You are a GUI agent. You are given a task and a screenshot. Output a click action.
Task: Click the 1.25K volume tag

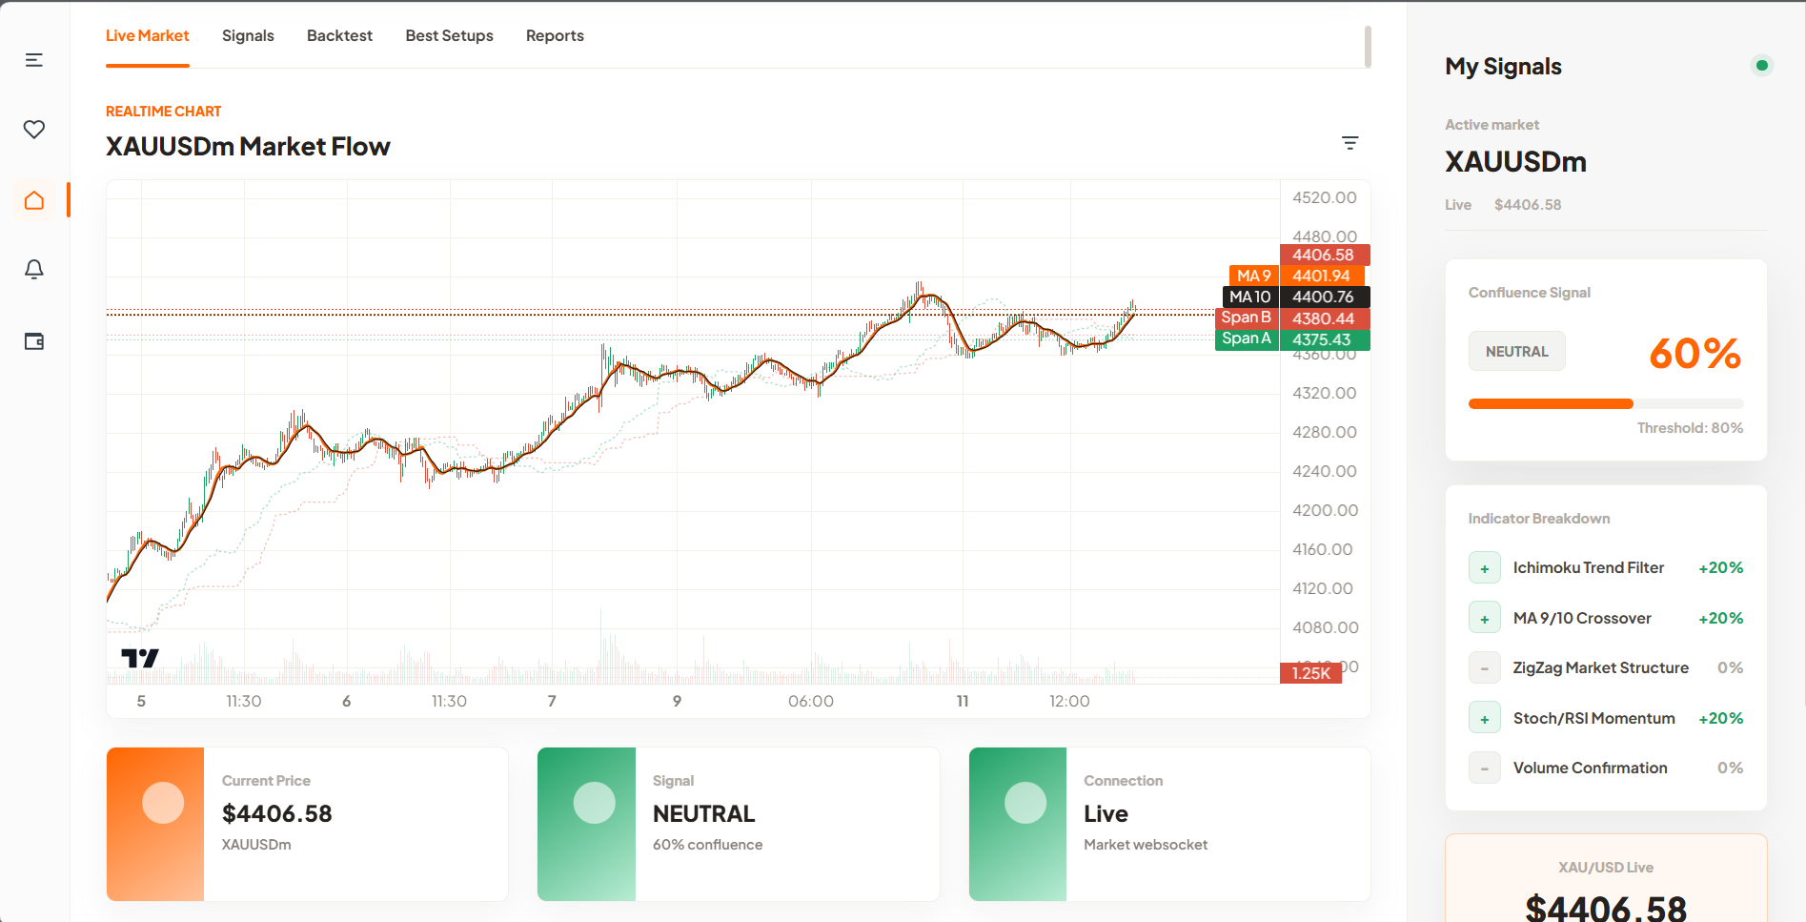tap(1310, 673)
